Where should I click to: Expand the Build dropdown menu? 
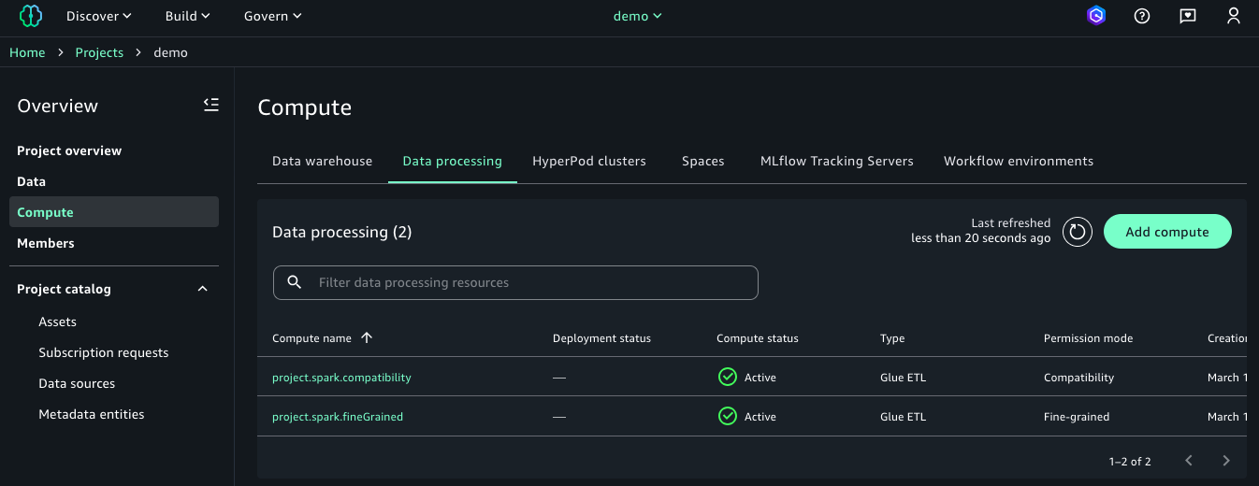coord(187,16)
